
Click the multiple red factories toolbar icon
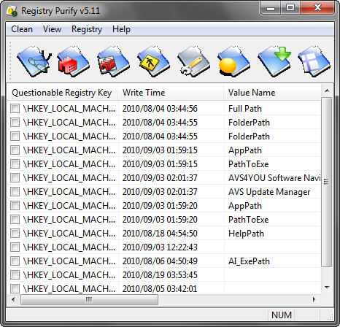[113, 61]
